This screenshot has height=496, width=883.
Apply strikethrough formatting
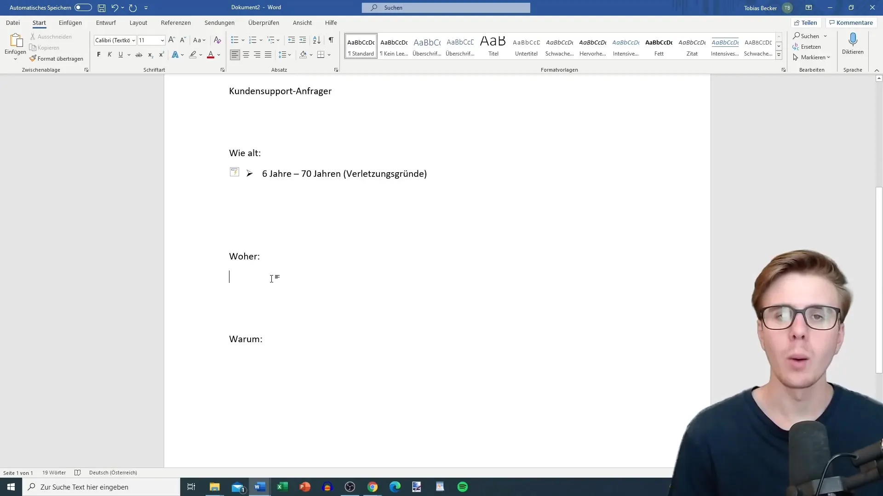pyautogui.click(x=139, y=55)
